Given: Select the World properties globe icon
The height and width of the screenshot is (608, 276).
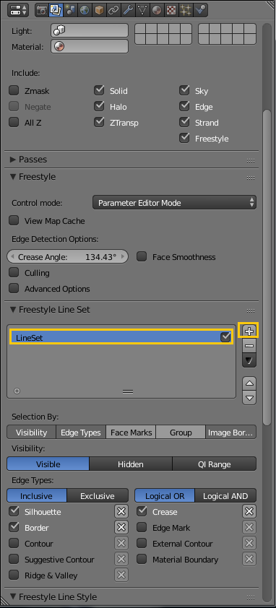Looking at the screenshot, I should (85, 10).
